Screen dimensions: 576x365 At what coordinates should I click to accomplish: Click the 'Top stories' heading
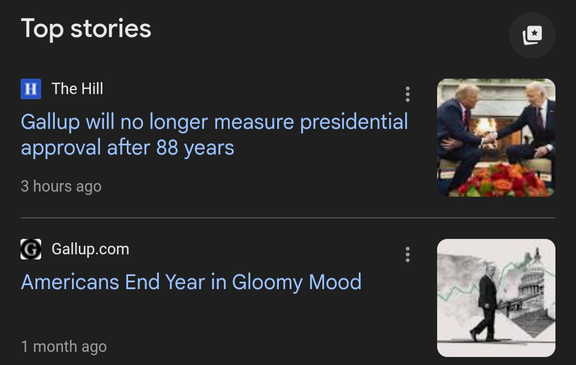click(86, 29)
